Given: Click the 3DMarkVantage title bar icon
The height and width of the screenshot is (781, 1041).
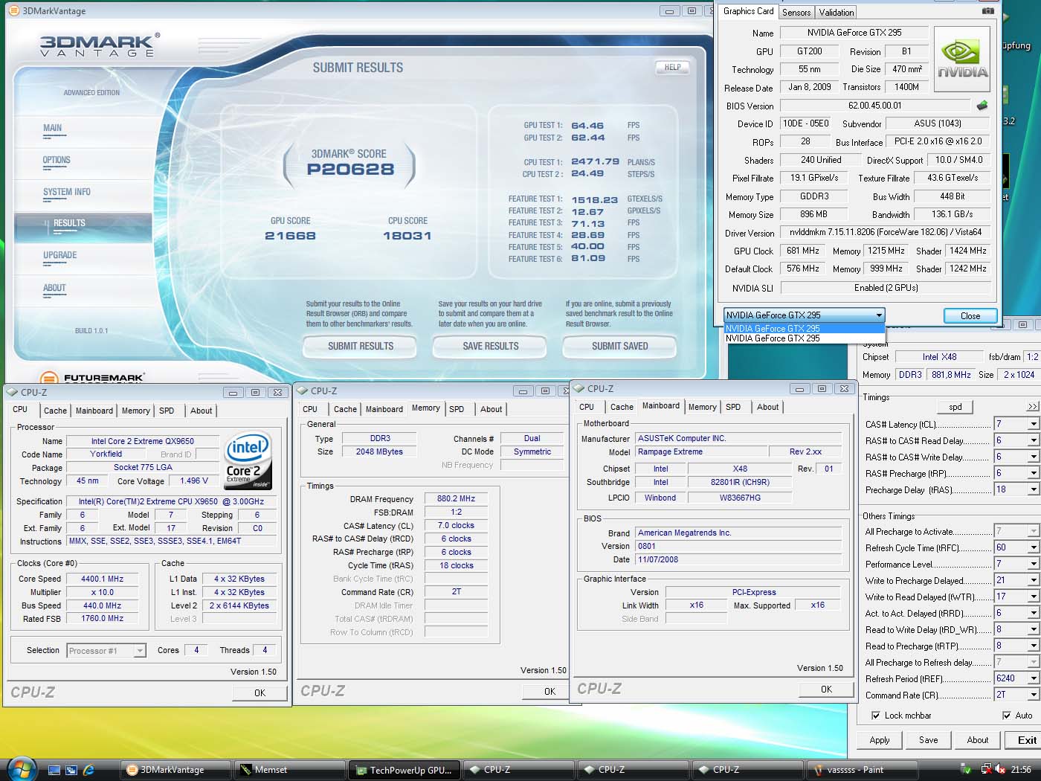Looking at the screenshot, I should 13,10.
